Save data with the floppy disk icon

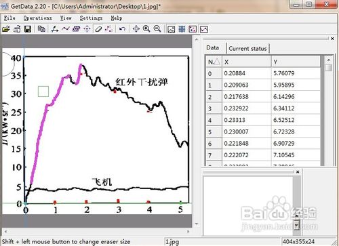[28, 29]
